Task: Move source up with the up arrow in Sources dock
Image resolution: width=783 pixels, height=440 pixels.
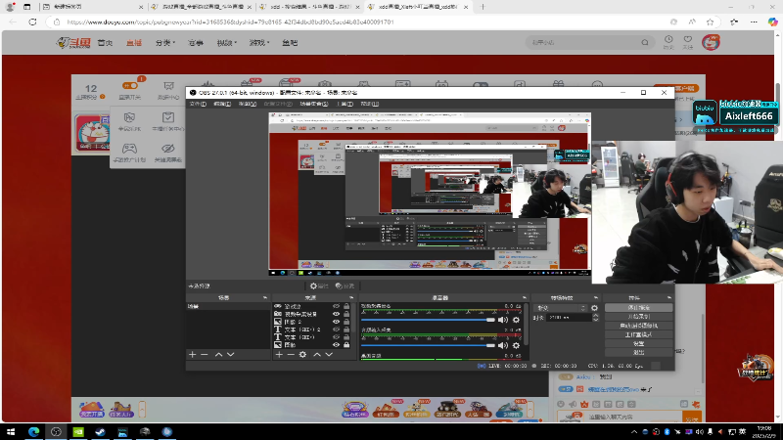Action: [316, 354]
